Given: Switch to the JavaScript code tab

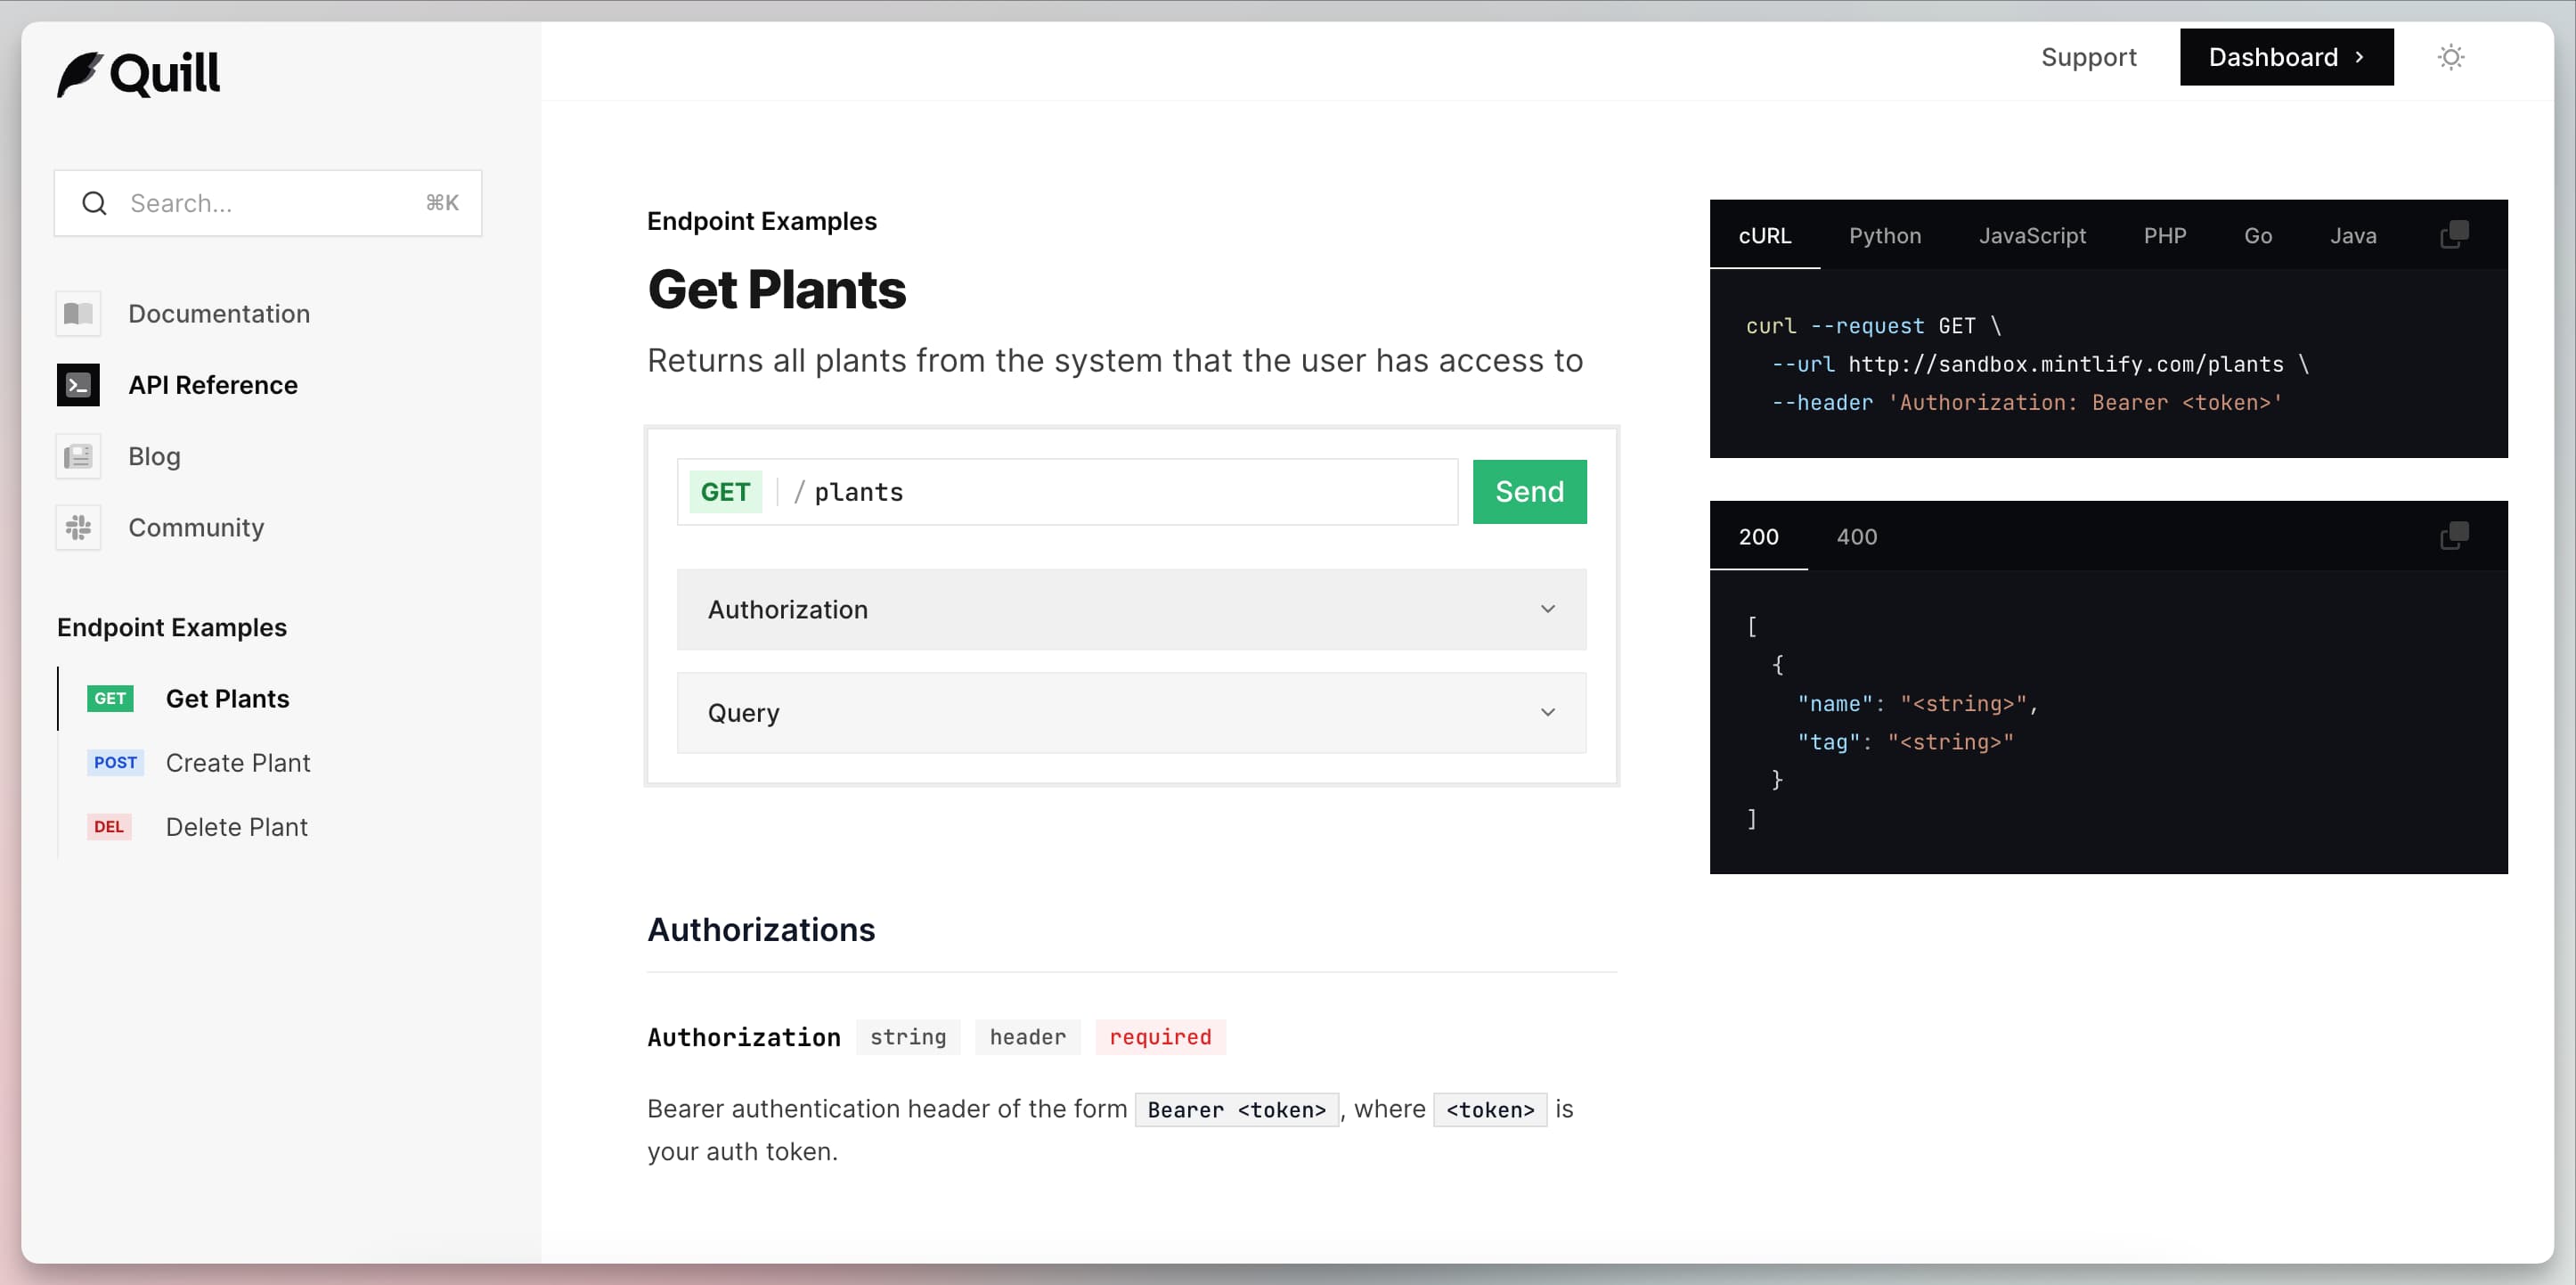Looking at the screenshot, I should 2031,236.
